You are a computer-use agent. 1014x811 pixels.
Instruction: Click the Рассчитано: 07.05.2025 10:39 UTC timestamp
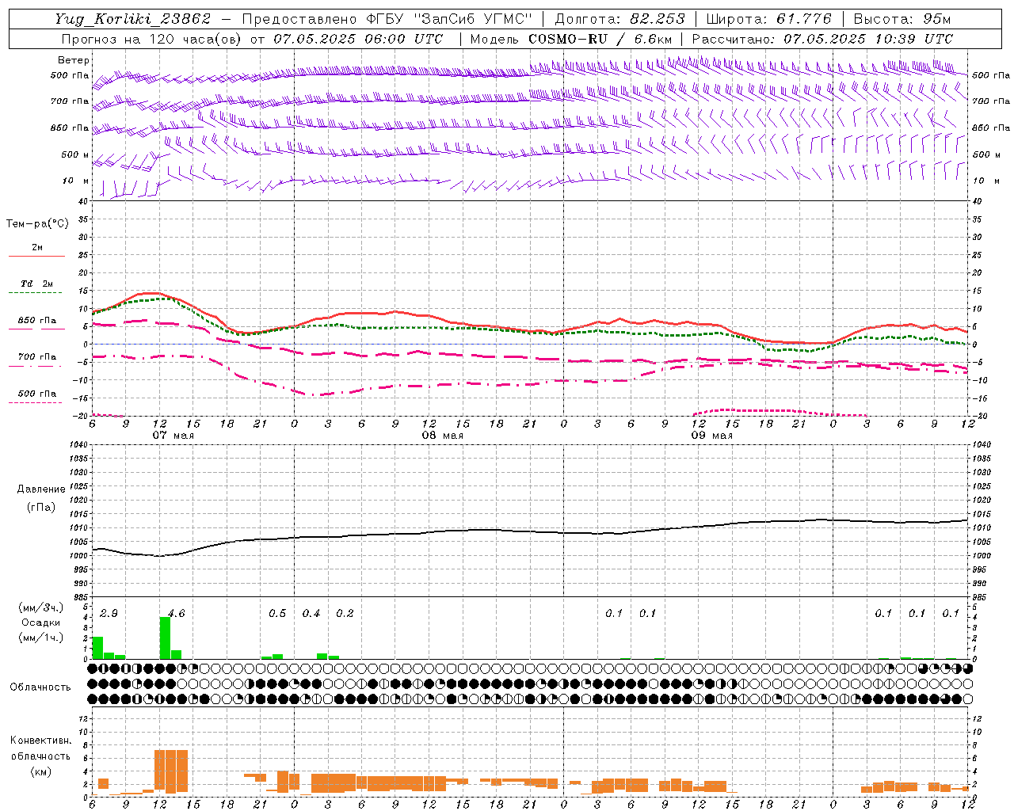click(x=822, y=39)
